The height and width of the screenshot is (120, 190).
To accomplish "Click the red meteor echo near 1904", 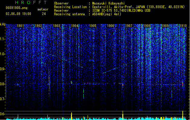I will tap(72, 83).
